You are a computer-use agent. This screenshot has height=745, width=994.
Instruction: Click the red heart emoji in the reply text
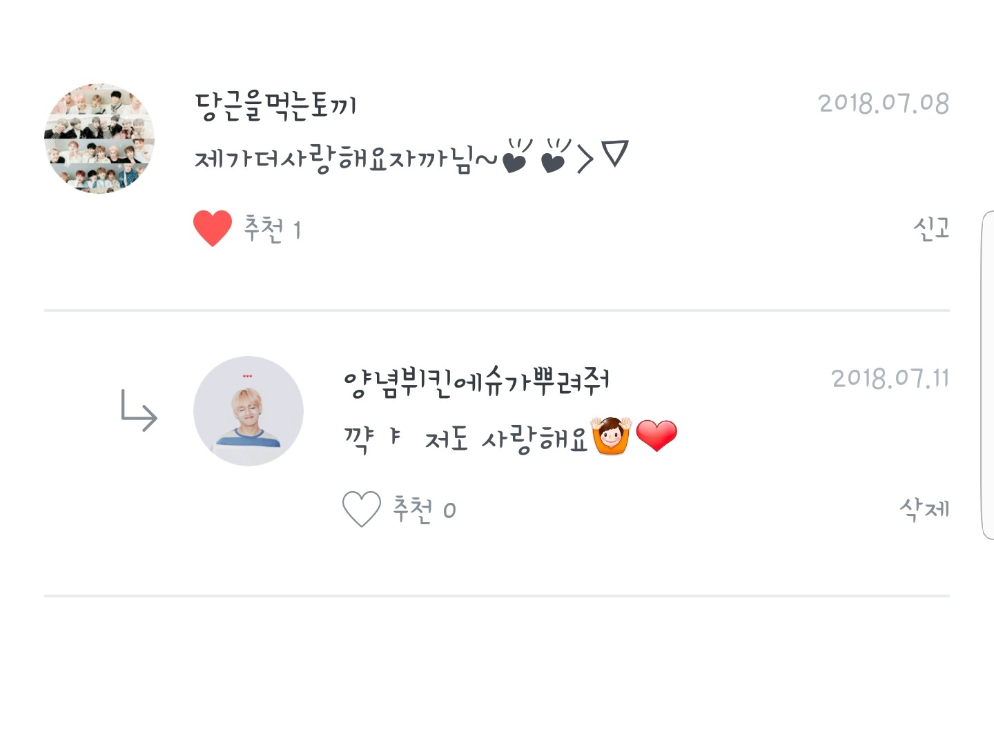(x=656, y=436)
